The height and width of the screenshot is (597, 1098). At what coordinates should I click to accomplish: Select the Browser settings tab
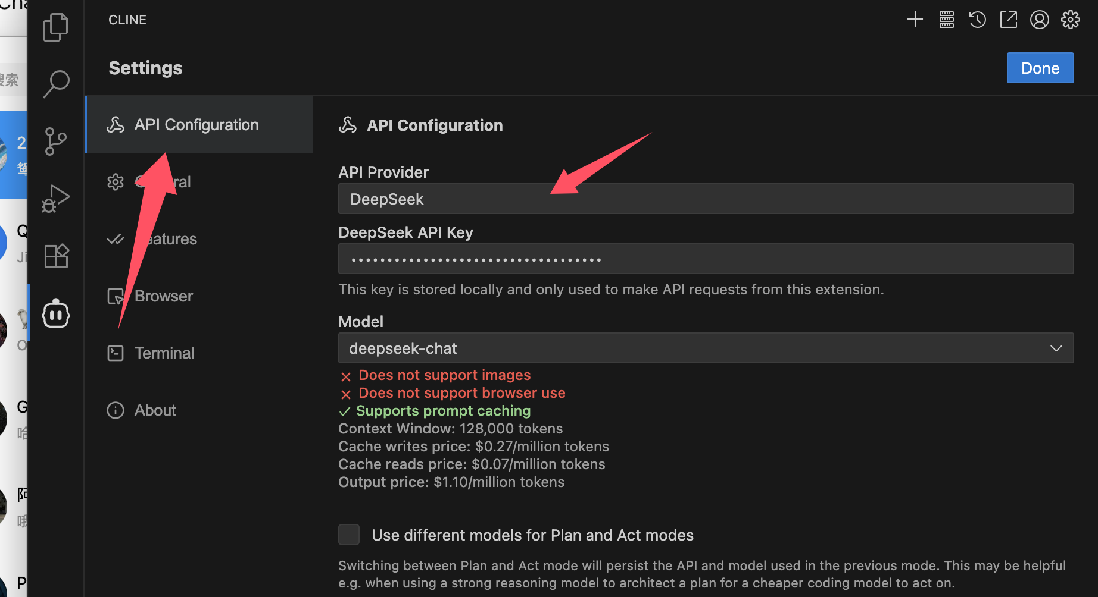coord(199,296)
